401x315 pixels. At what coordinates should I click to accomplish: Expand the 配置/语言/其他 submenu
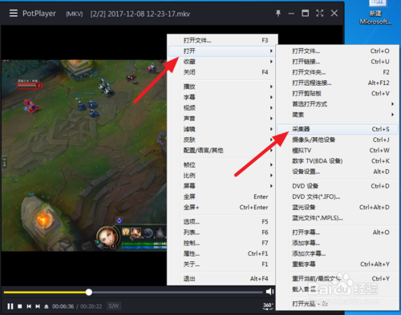point(222,151)
